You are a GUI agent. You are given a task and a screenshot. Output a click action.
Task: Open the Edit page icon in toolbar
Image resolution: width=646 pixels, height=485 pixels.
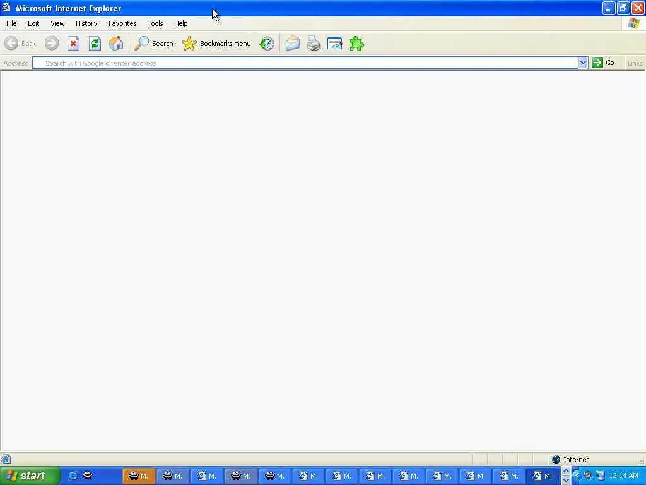pos(334,44)
